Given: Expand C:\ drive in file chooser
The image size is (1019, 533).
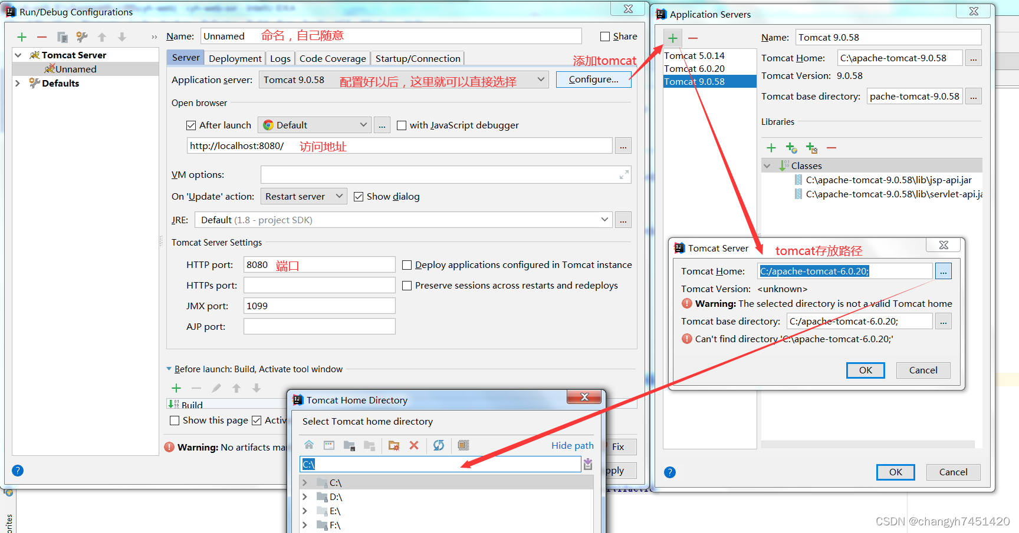Looking at the screenshot, I should (305, 483).
